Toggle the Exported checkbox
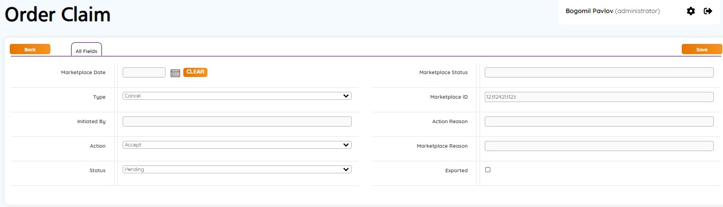This screenshot has width=723, height=207. 488,170
